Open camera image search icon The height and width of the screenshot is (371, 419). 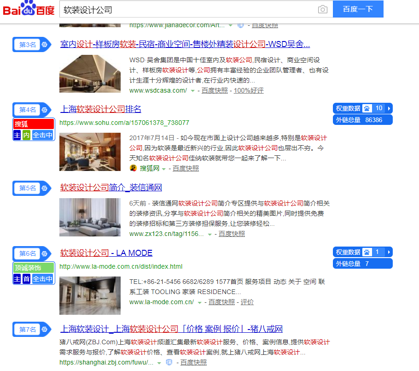[322, 9]
